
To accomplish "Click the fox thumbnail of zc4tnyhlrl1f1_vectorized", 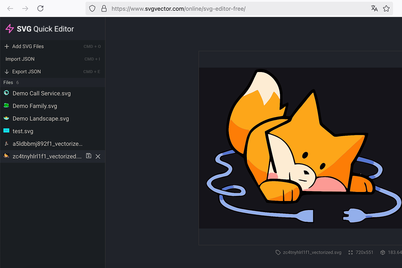I will (6, 156).
